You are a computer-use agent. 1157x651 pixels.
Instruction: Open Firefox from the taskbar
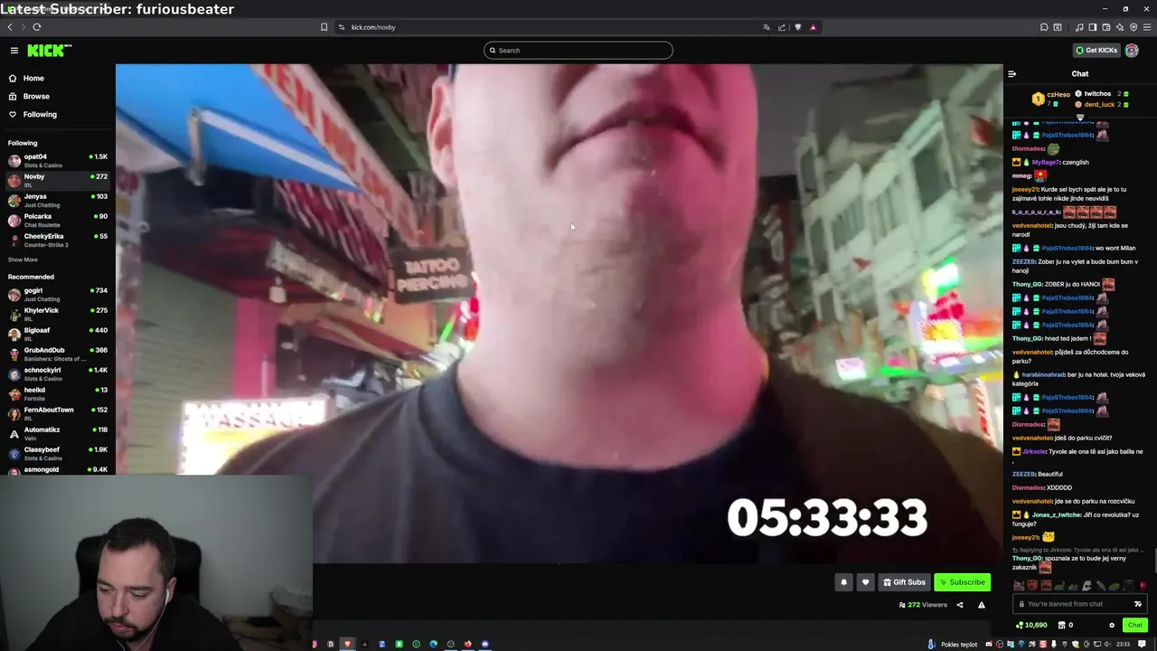pos(467,644)
